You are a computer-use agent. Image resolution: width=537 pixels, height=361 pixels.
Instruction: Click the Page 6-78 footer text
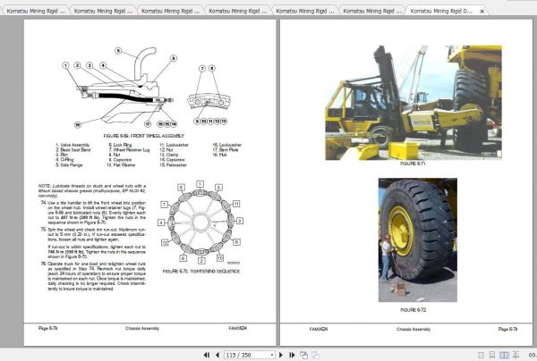tap(47, 328)
